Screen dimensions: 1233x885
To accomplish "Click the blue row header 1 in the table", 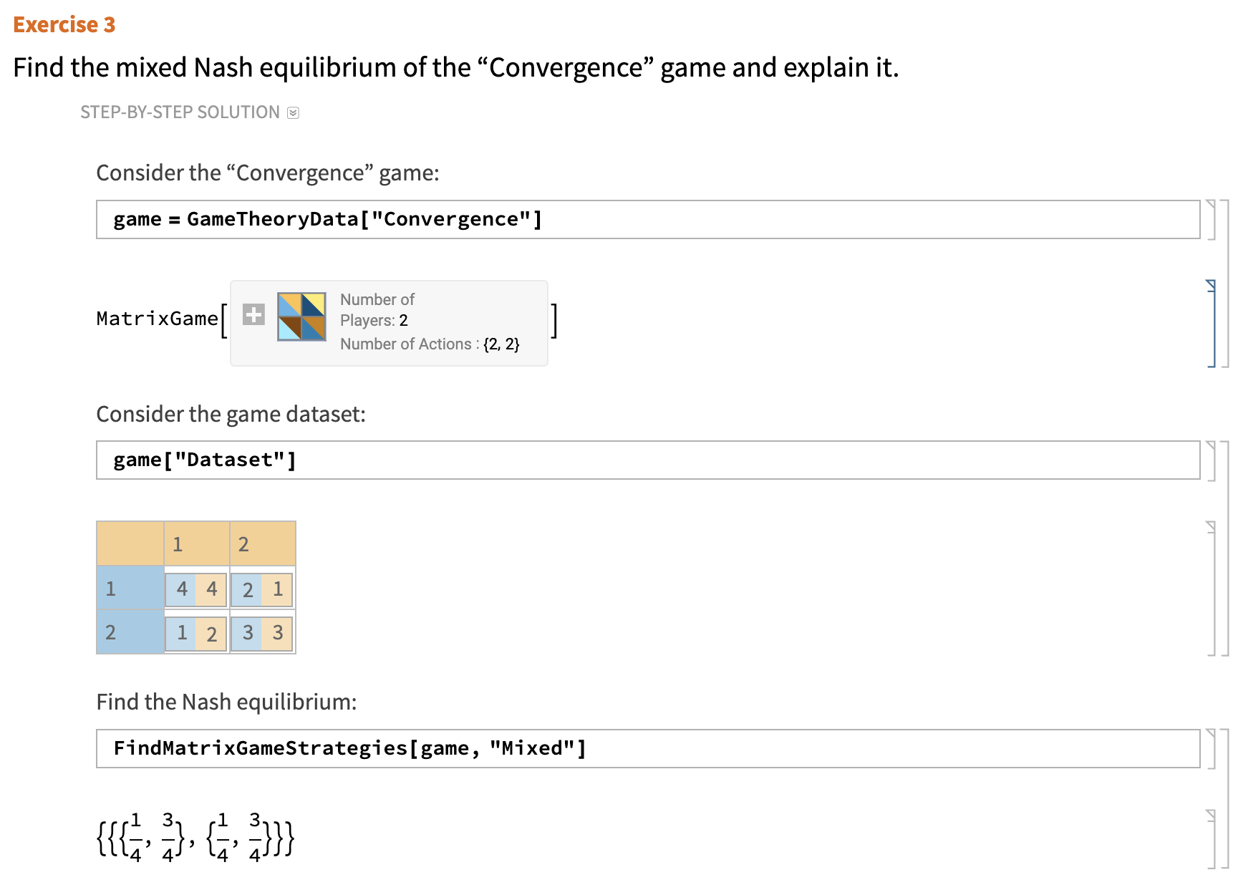I will tap(111, 589).
